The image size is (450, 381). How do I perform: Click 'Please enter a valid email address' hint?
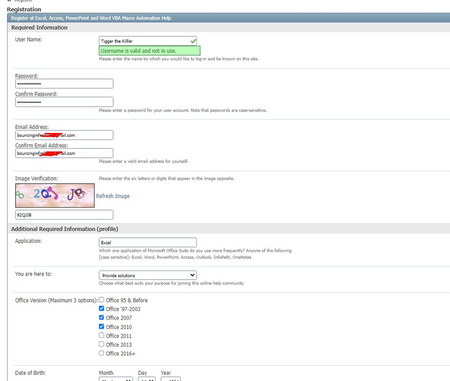point(144,161)
